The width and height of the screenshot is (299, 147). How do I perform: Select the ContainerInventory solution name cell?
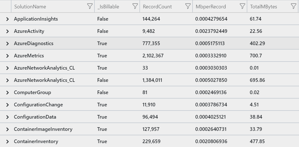coord(36,141)
